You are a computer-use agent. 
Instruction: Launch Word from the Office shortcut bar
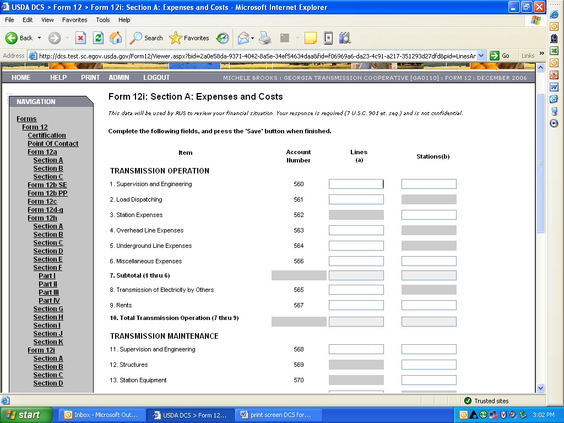pyautogui.click(x=554, y=87)
